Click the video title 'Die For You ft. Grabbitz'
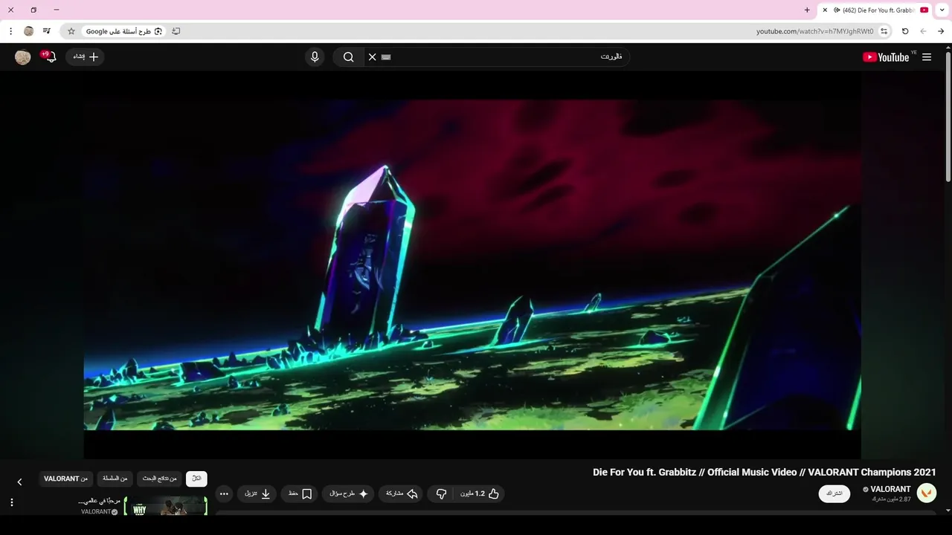The height and width of the screenshot is (535, 952). (764, 472)
